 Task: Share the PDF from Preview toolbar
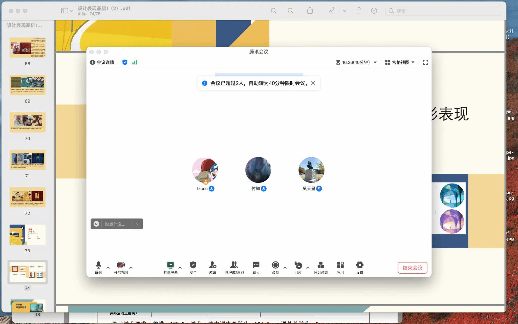pos(310,11)
